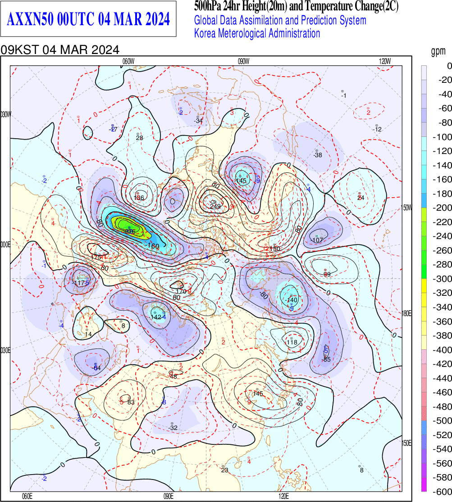
Task: Click the 060E longitude label on the bottom edge
Action: pyautogui.click(x=27, y=496)
